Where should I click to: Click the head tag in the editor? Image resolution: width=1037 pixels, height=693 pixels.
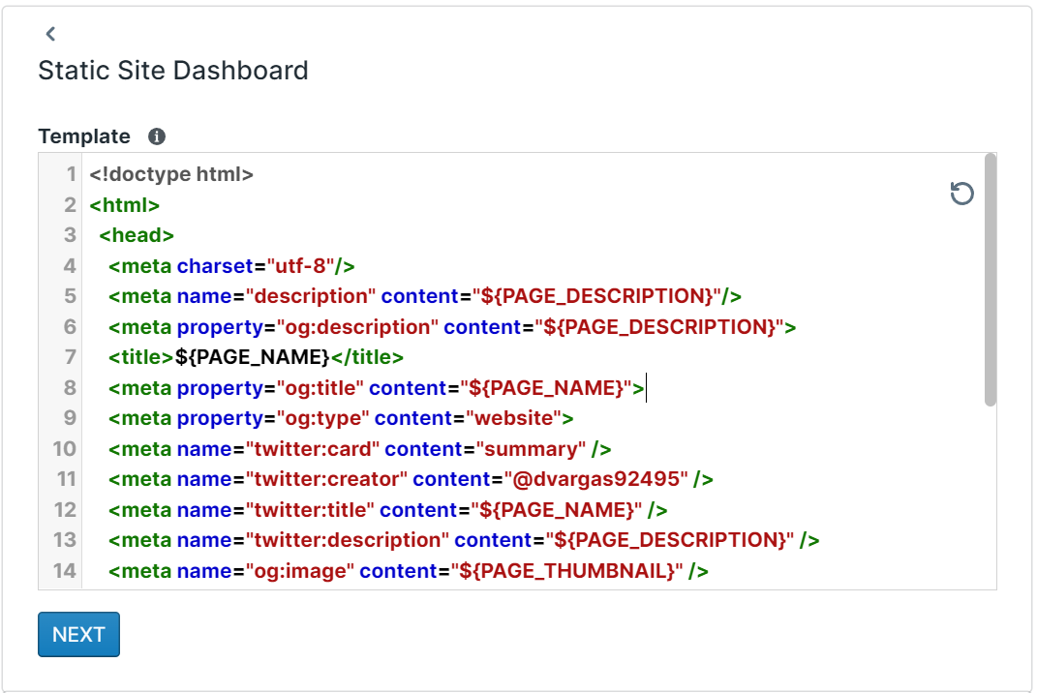click(136, 235)
